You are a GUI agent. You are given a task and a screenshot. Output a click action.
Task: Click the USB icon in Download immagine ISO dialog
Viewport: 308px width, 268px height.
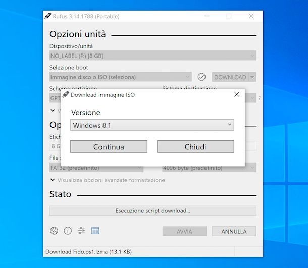pos(66,95)
